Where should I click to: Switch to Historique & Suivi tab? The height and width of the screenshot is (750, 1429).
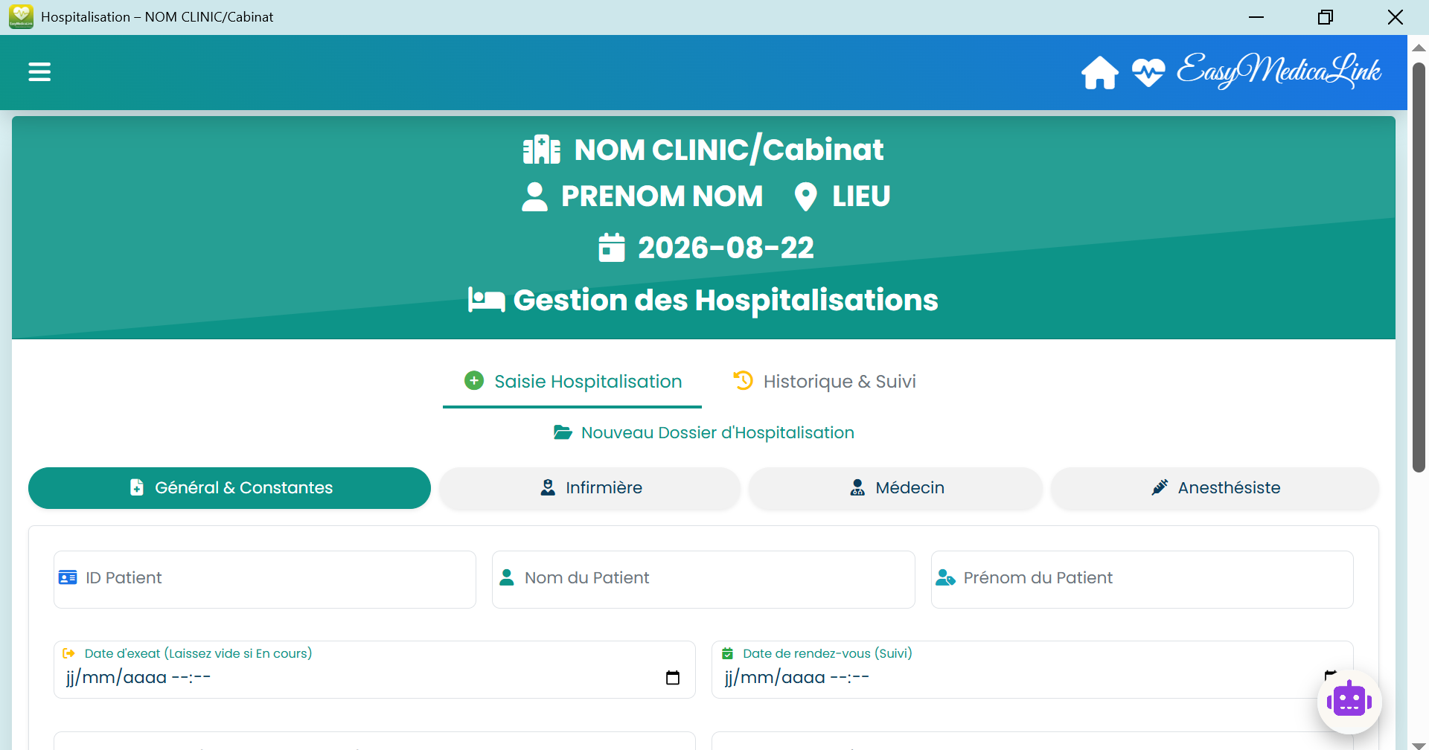(x=825, y=382)
